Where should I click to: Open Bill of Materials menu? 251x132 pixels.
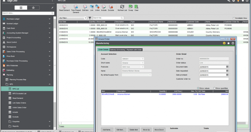pos(12,65)
